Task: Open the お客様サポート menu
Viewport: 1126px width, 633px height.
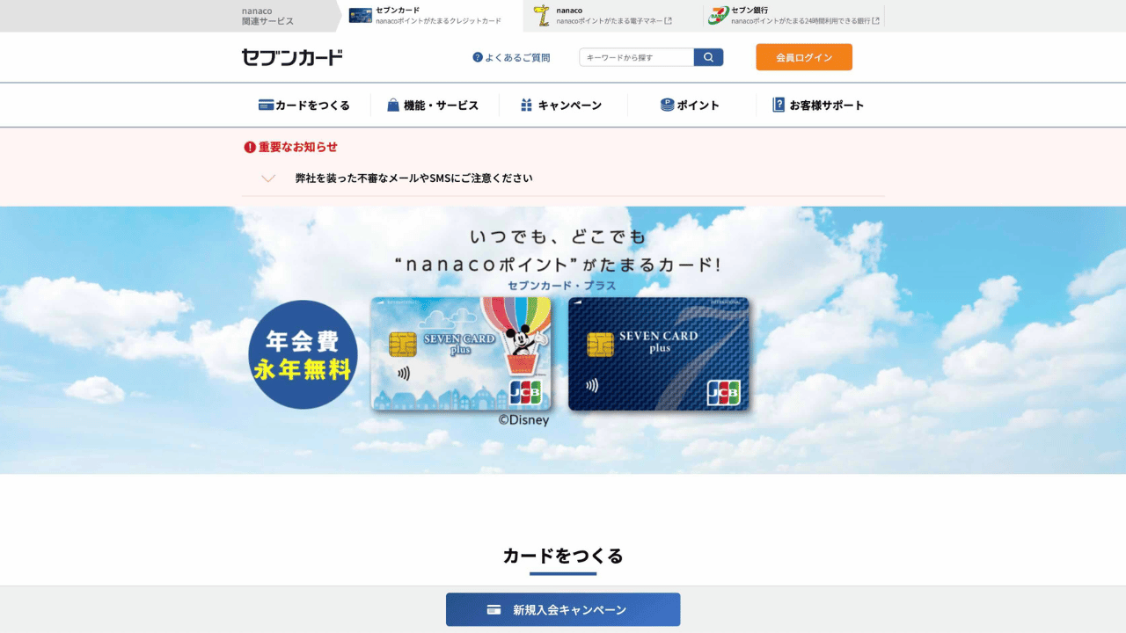Action: tap(819, 105)
